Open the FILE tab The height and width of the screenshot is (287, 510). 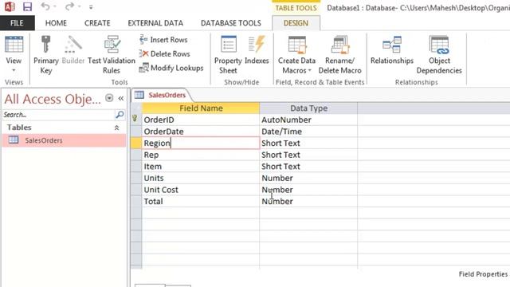click(17, 23)
